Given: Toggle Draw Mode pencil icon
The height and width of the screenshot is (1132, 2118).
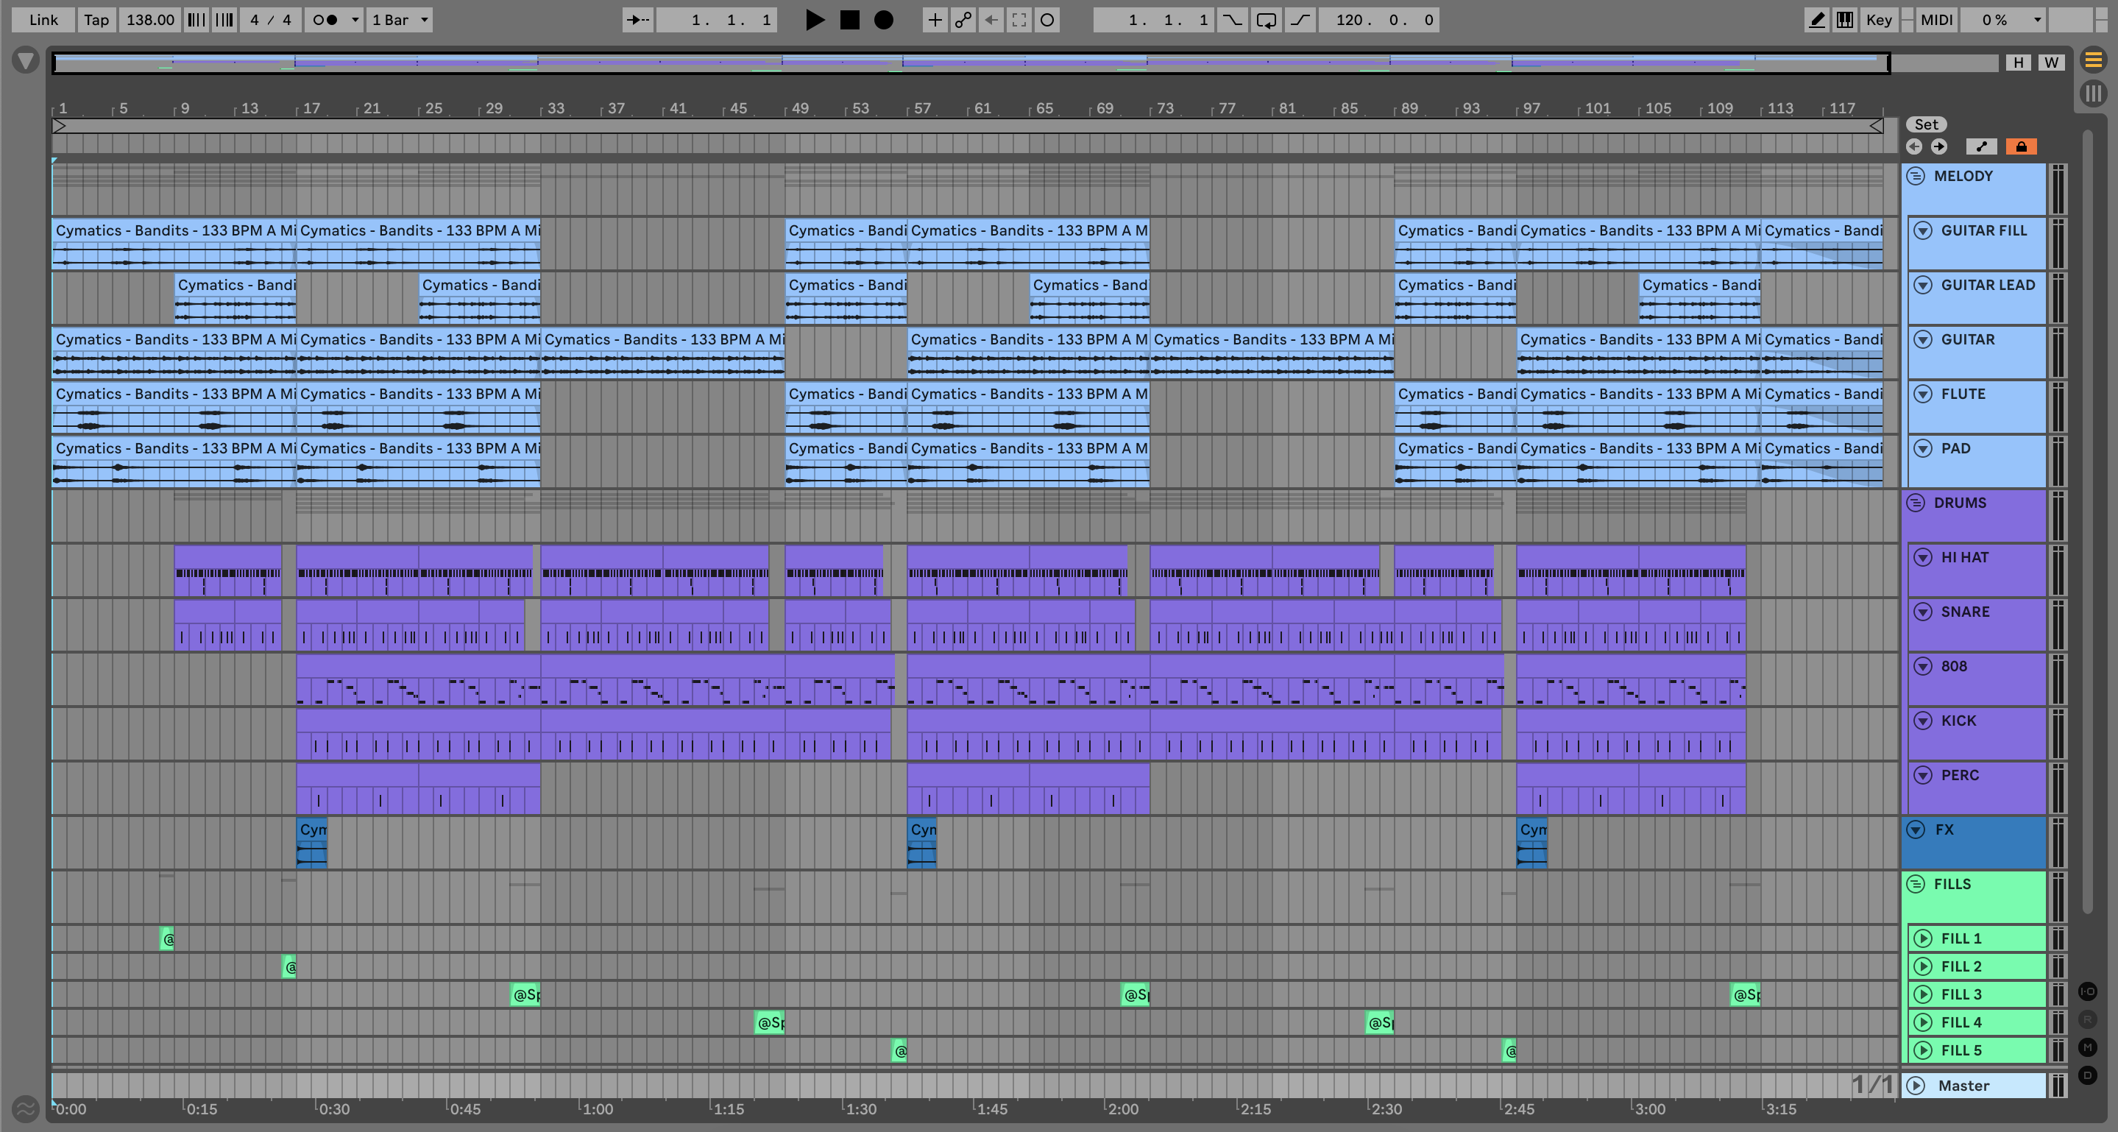Looking at the screenshot, I should click(1816, 20).
